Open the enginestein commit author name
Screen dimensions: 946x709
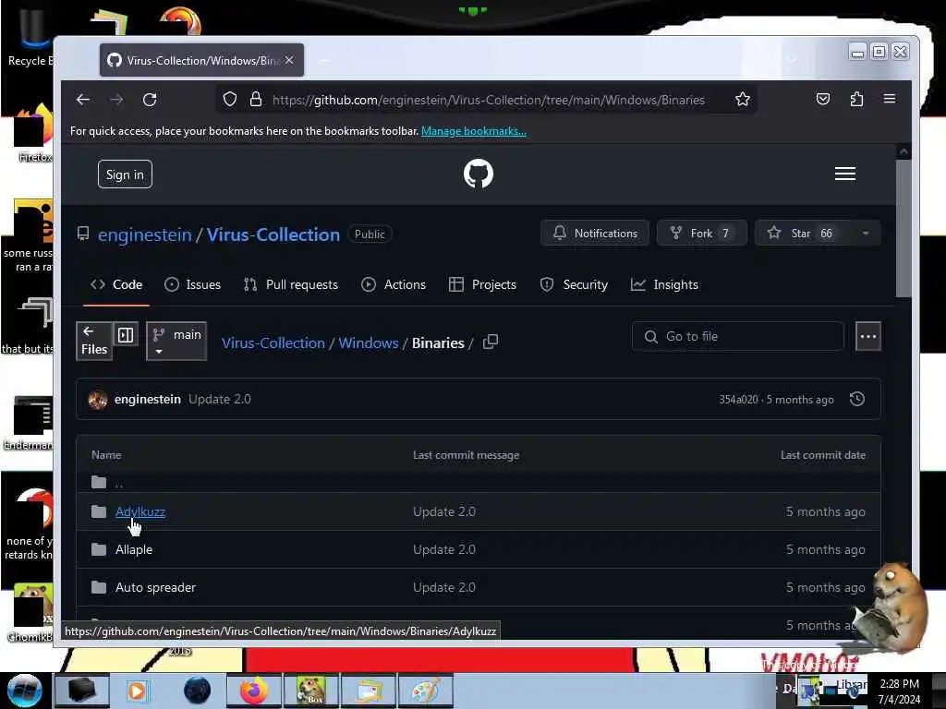click(148, 399)
